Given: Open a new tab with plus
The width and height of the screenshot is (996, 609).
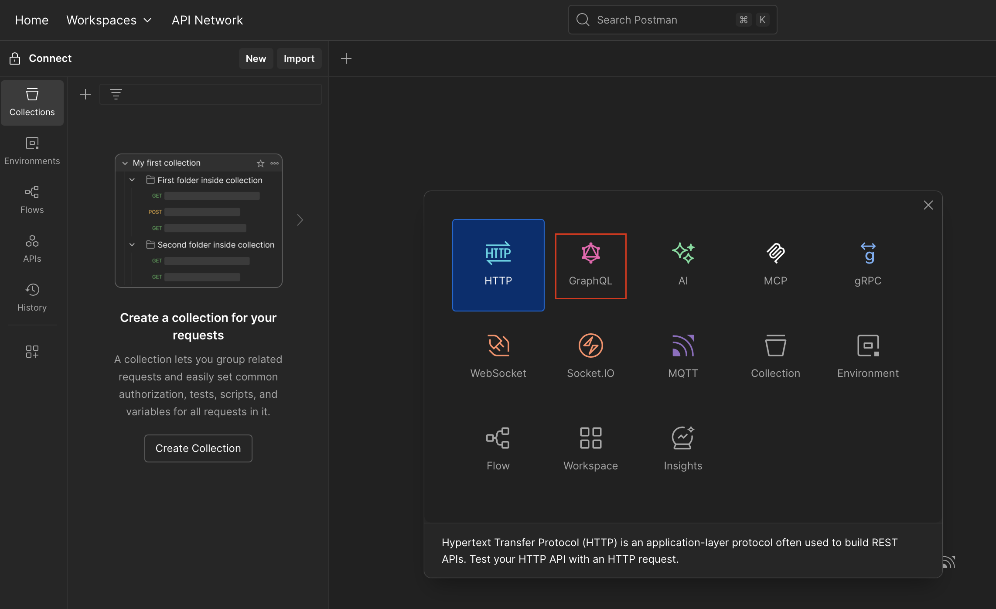Looking at the screenshot, I should coord(346,58).
